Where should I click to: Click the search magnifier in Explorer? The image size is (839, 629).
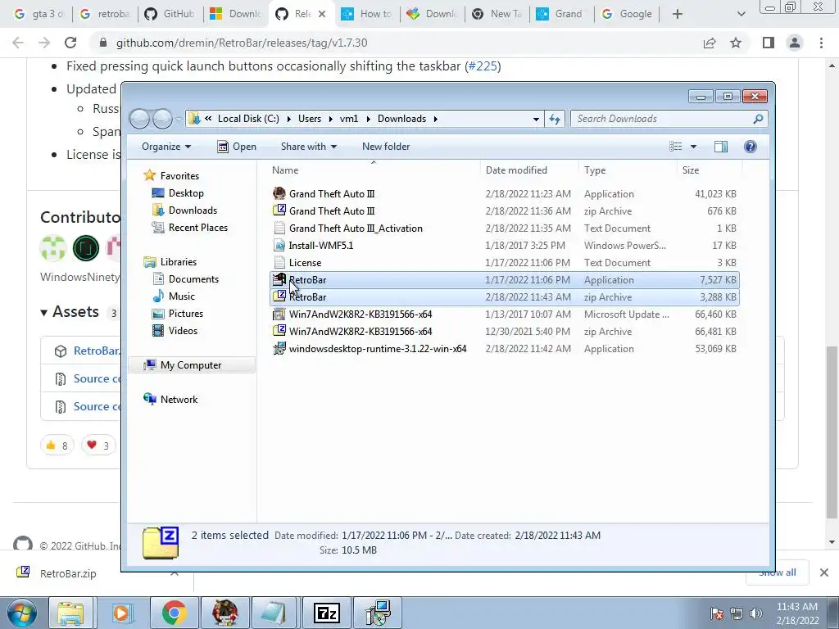pyautogui.click(x=758, y=119)
